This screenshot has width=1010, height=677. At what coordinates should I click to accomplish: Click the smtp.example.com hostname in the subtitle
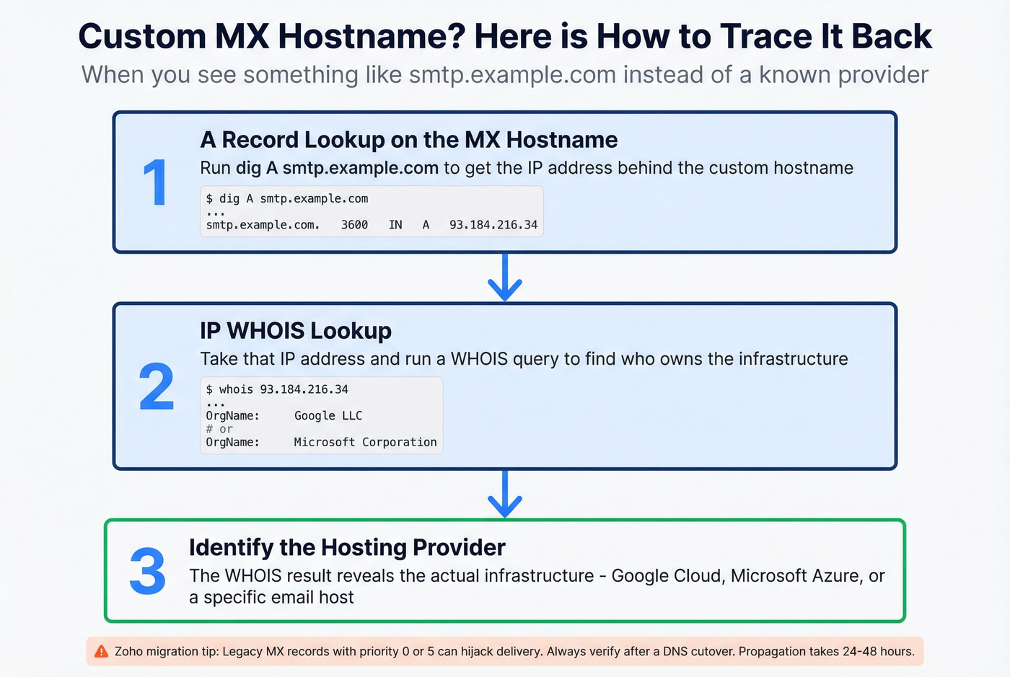point(509,74)
